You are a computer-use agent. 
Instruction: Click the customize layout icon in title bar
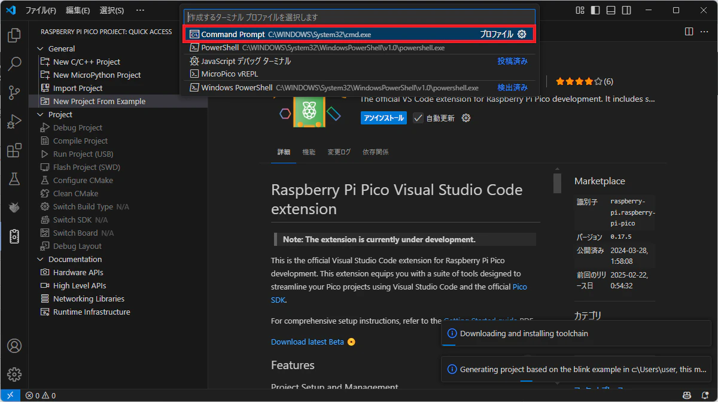click(x=580, y=10)
